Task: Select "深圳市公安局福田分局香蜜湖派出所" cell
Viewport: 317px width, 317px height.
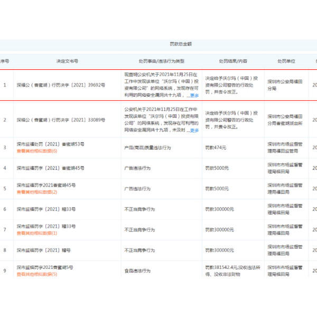Action: (x=285, y=120)
